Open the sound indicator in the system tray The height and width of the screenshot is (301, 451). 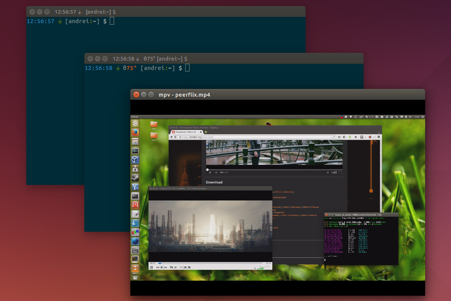pyautogui.click(x=410, y=117)
